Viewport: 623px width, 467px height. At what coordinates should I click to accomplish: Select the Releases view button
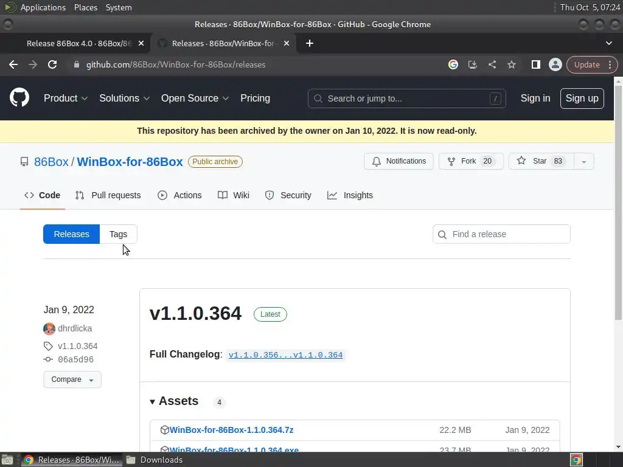[x=72, y=234]
